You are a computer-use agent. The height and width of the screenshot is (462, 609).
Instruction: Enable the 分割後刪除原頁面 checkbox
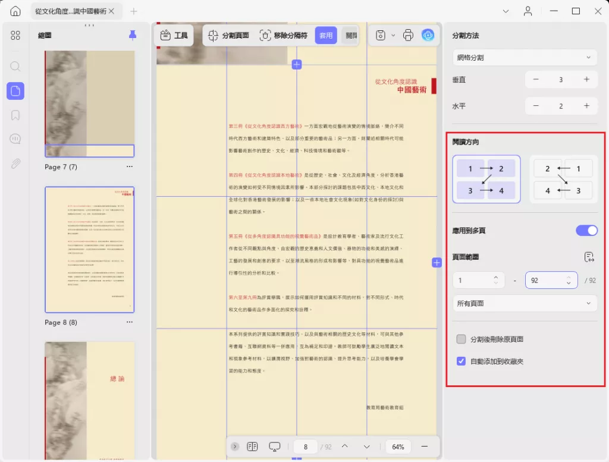[460, 339]
